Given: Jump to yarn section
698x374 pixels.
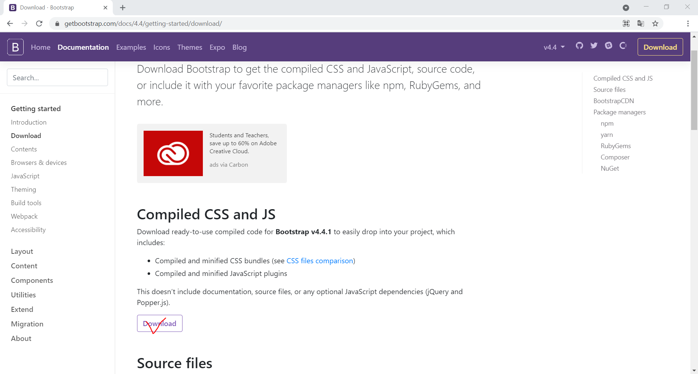Looking at the screenshot, I should click(x=607, y=135).
